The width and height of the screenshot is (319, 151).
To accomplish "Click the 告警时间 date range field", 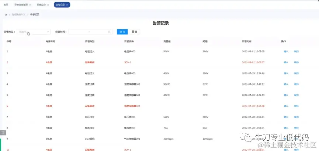I will point(90,32).
